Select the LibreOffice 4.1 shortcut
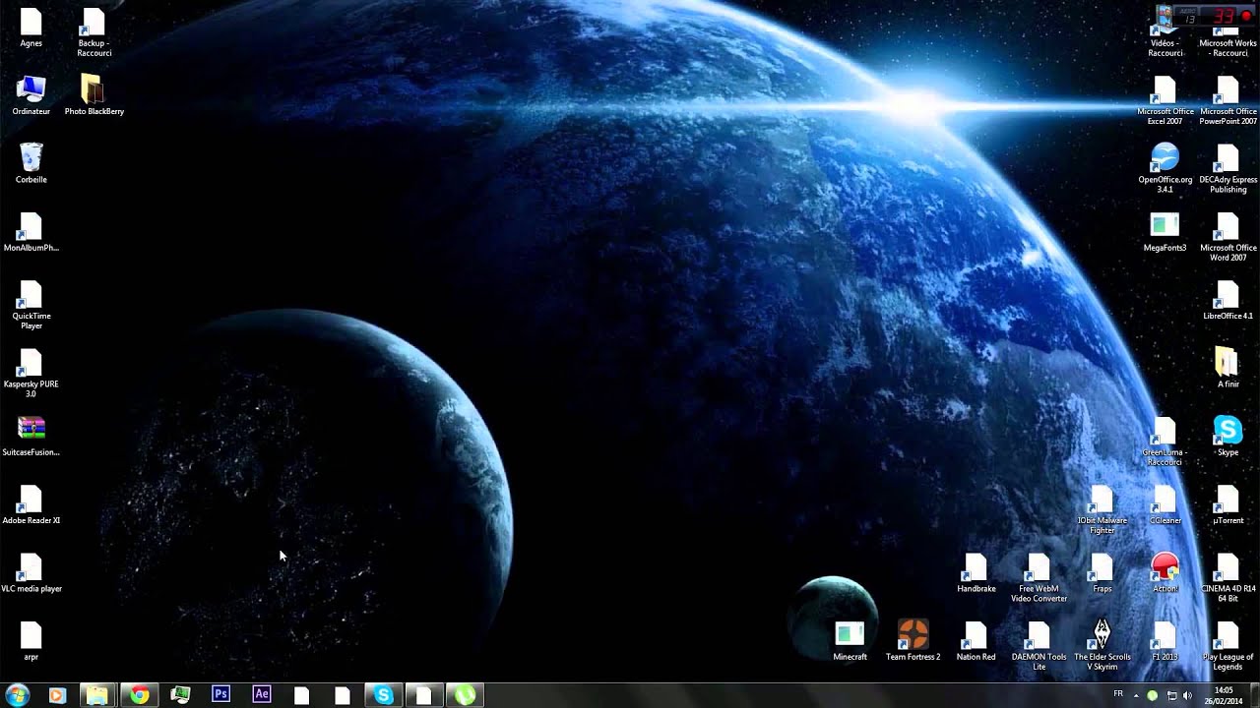The image size is (1260, 708). click(x=1228, y=301)
